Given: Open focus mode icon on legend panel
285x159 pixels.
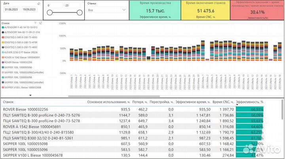Looking at the screenshot, I should point(40,23).
